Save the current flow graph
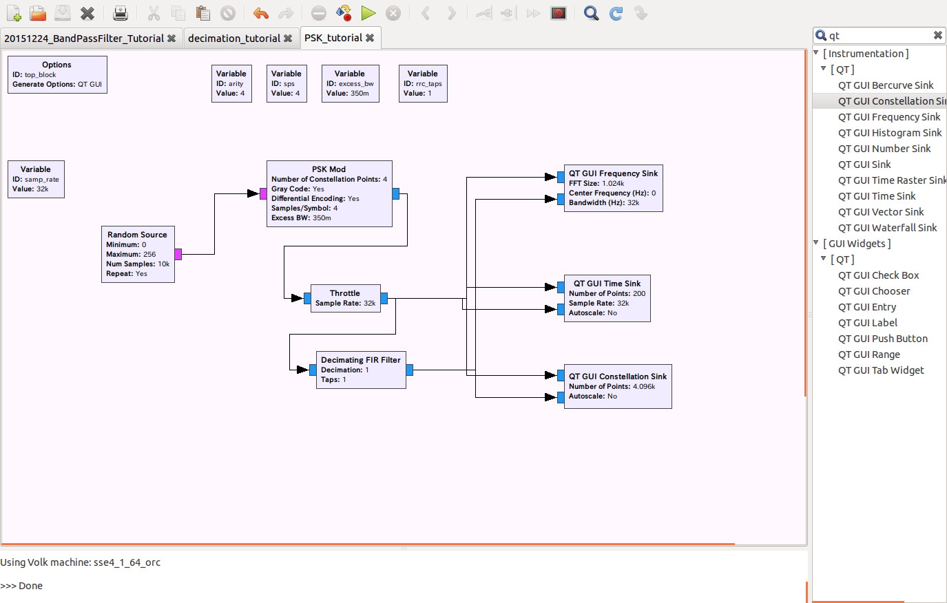This screenshot has width=947, height=603. [x=61, y=12]
